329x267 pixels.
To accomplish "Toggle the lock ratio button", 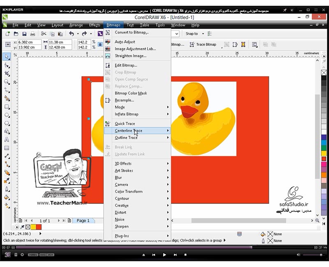I will point(100,44).
